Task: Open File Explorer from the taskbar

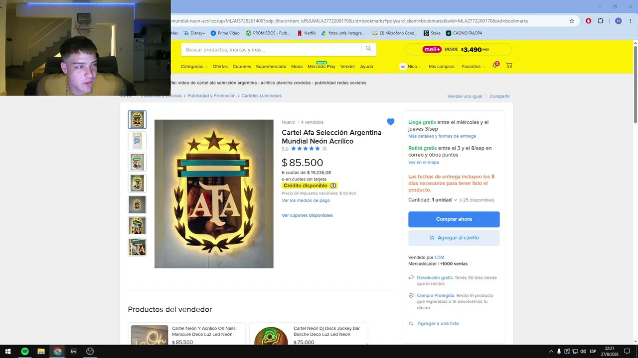Action: pyautogui.click(x=41, y=352)
